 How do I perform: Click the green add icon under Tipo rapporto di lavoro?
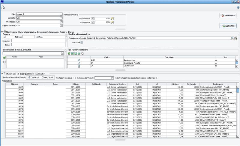coord(69,53)
